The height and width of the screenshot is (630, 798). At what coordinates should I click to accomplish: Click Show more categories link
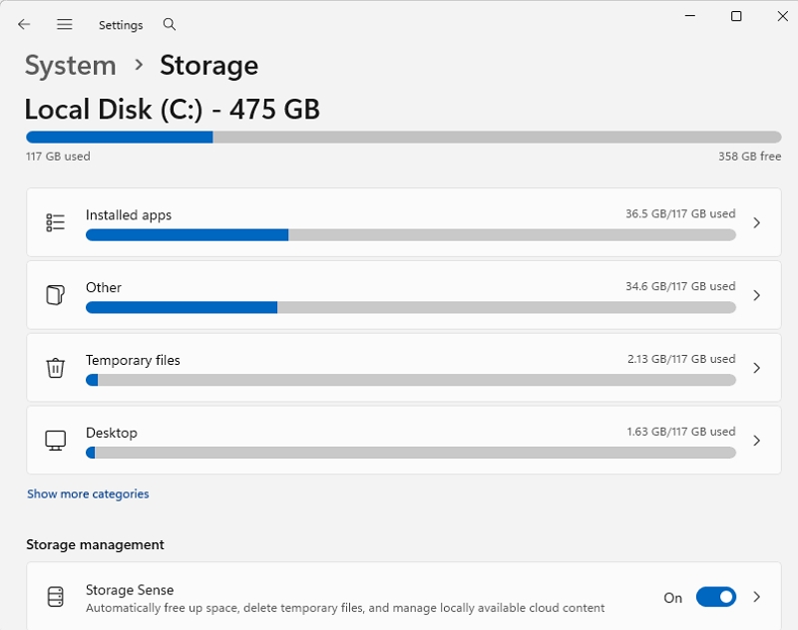point(88,493)
